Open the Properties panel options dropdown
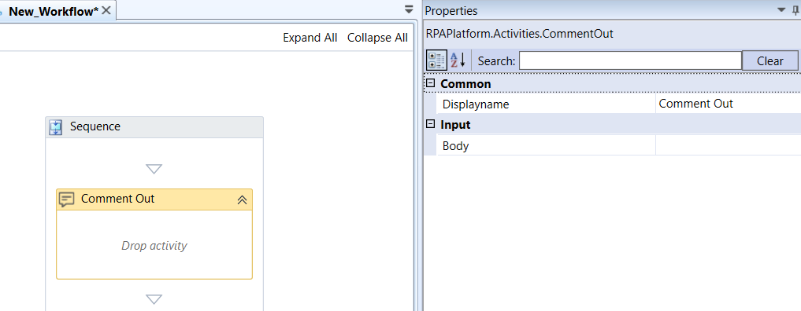Image resolution: width=801 pixels, height=311 pixels. coord(781,9)
